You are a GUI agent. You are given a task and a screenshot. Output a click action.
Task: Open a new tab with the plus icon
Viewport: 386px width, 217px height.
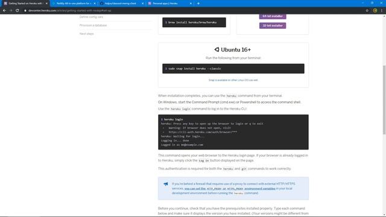[x=198, y=4]
